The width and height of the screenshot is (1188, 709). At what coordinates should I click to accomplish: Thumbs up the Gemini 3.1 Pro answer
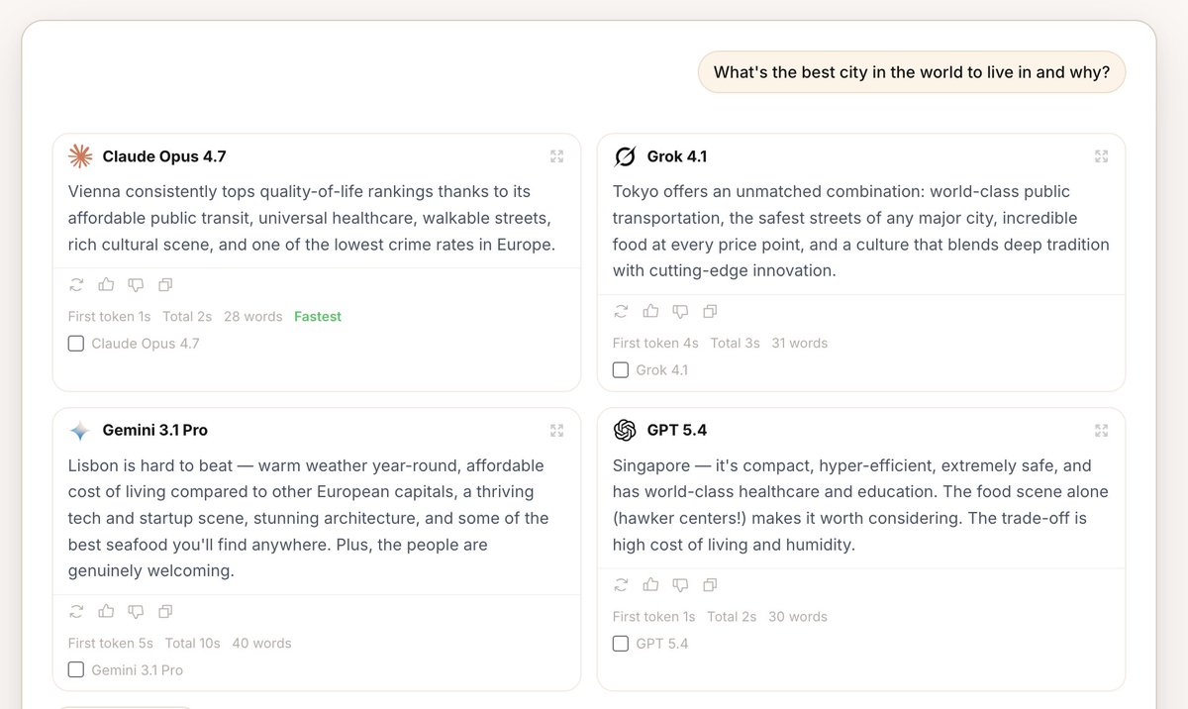(x=106, y=611)
